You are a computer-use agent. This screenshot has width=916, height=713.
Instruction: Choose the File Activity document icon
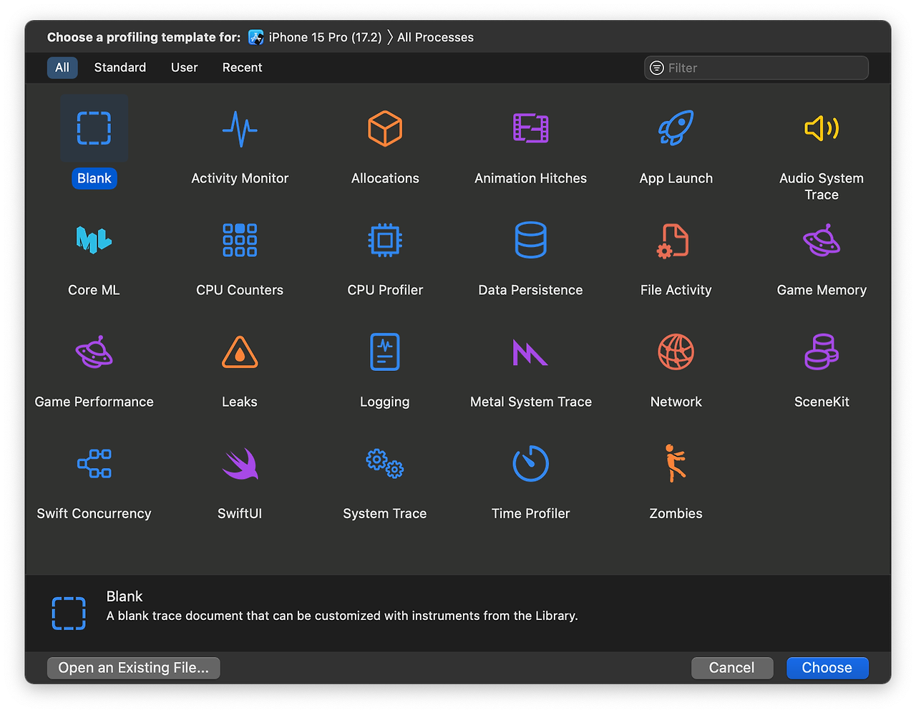673,241
